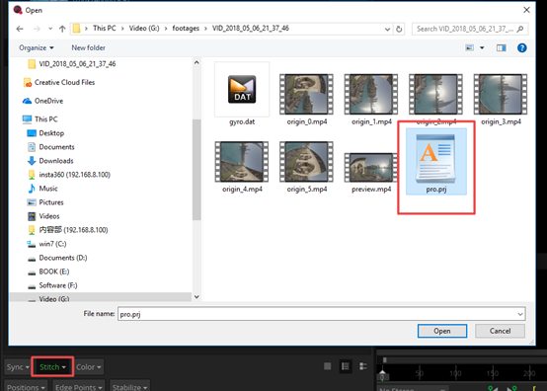Open the help question mark icon
Image resolution: width=547 pixels, height=391 pixels.
[522, 47]
